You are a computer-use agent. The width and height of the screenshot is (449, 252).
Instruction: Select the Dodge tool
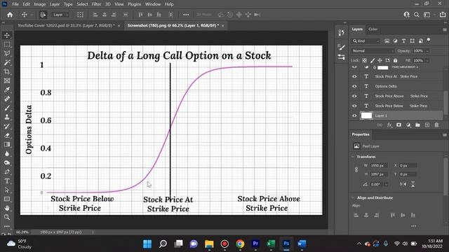[7, 163]
